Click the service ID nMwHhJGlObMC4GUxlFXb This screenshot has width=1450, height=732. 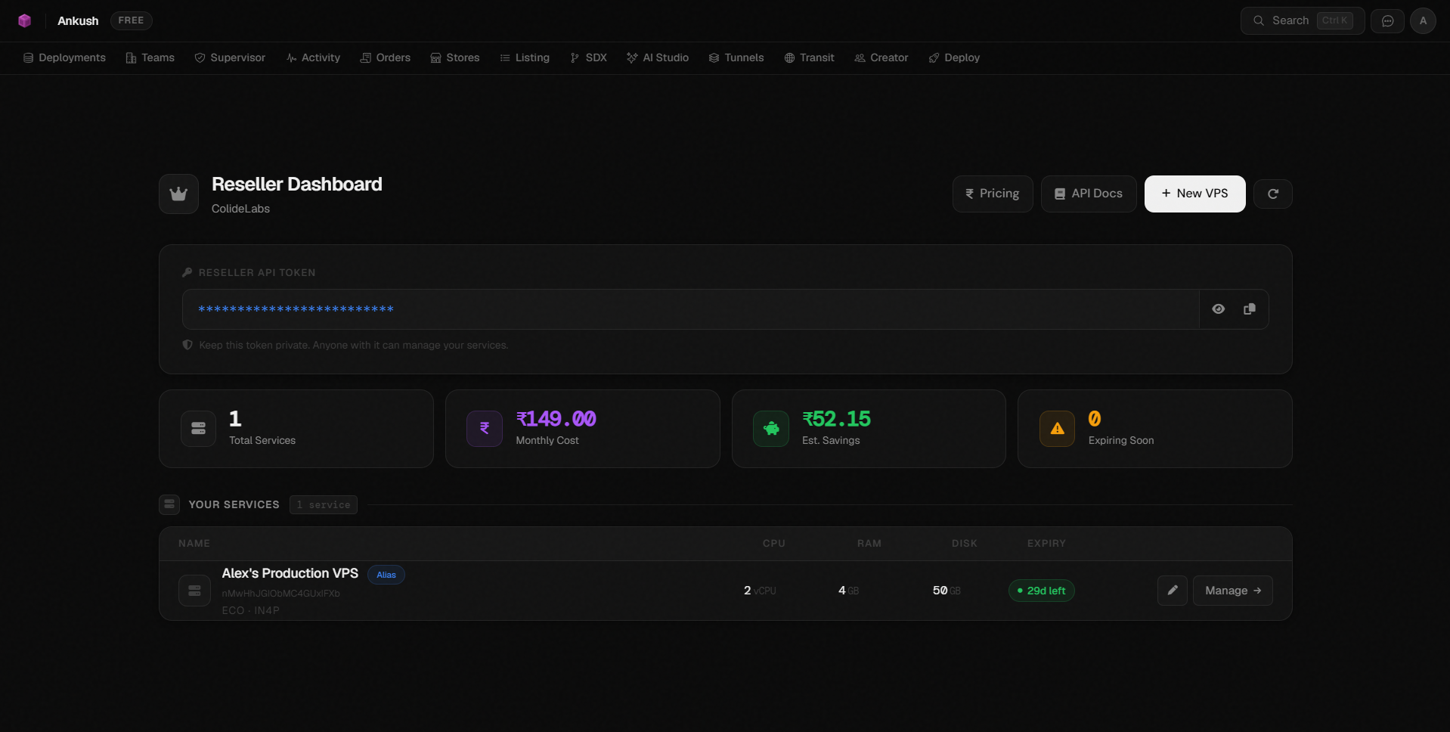point(280,594)
